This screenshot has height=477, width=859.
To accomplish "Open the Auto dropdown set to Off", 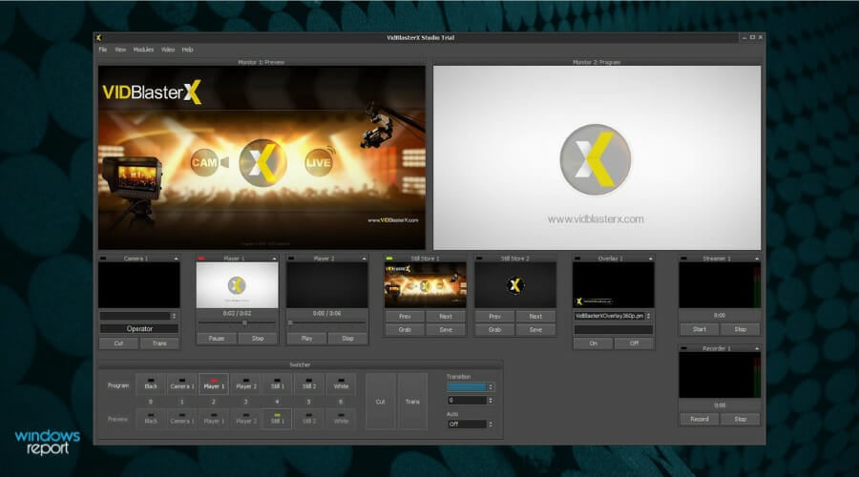I will tap(491, 425).
